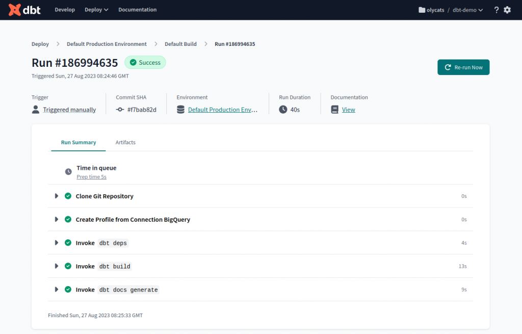Click the Finished Sun, 27 Aug 2023 timestamp
Screen dimensions: 522x334
(95, 315)
